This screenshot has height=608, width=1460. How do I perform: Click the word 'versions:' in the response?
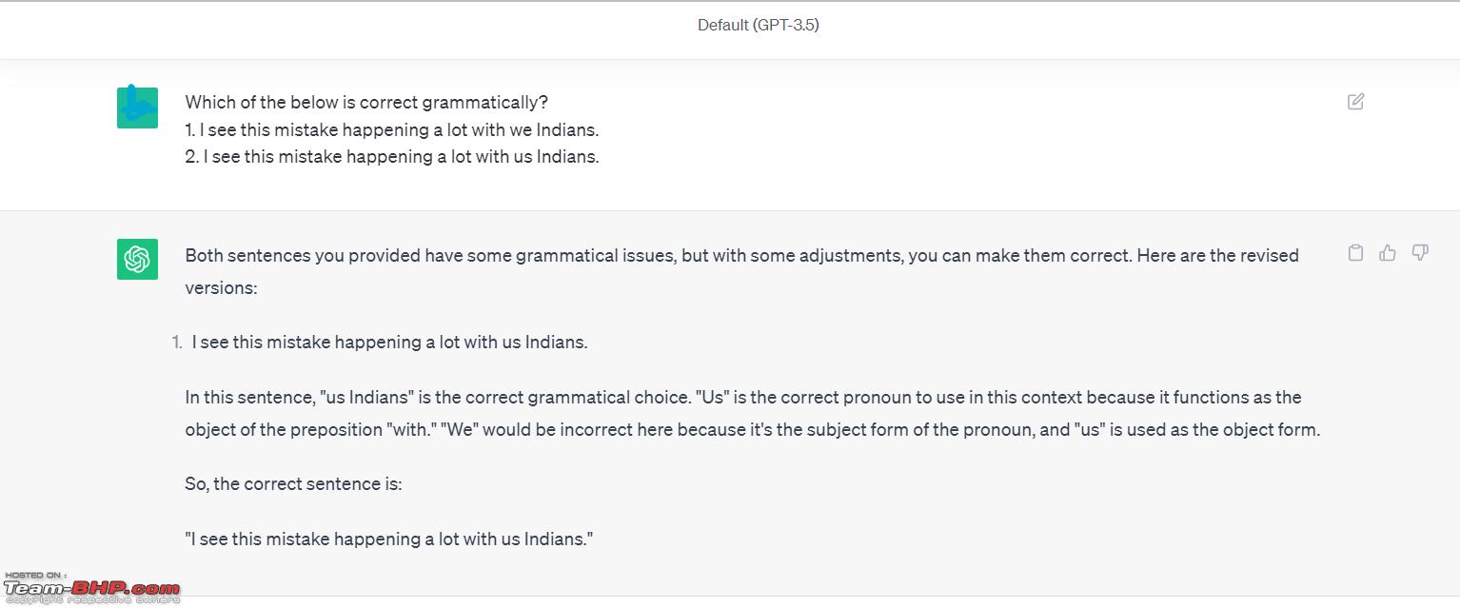point(221,287)
